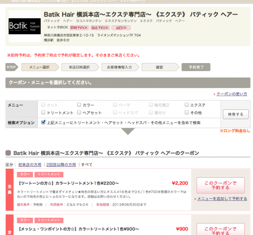Click the 当日OK badge

click(121, 28)
